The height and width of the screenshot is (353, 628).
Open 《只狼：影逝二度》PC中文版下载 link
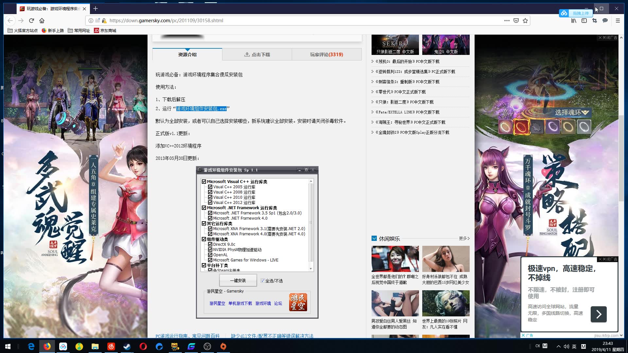404,102
